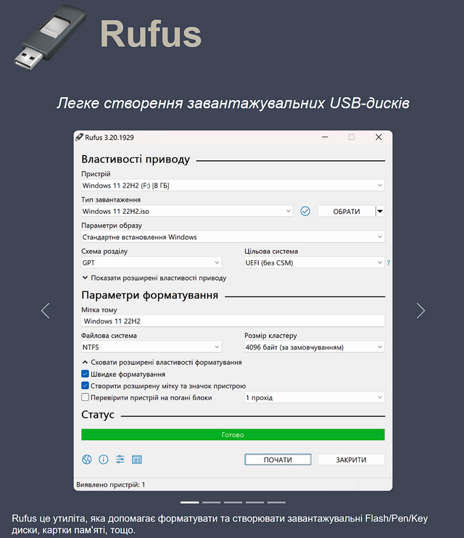This screenshot has width=464, height=538.
Task: Select the fourth carousel indicator
Action: click(254, 502)
